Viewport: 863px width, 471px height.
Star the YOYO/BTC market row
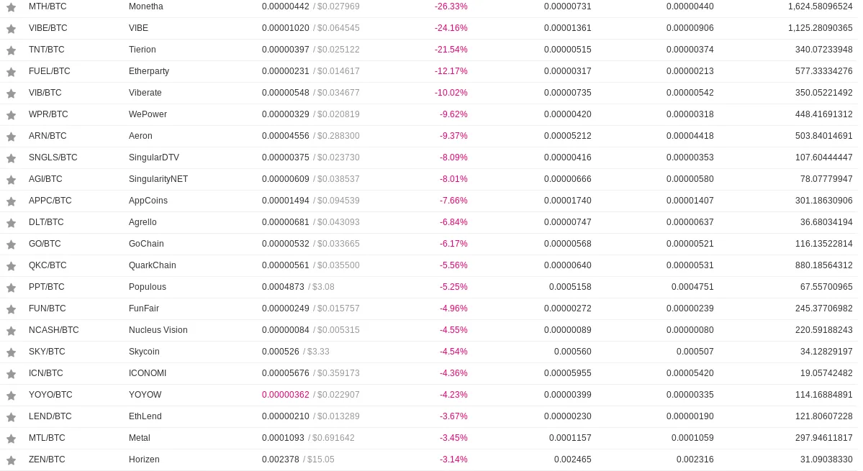click(11, 395)
